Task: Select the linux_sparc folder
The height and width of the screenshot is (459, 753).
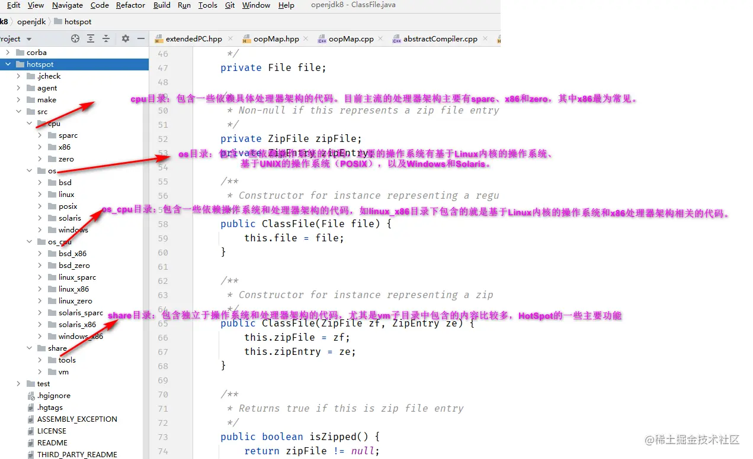Action: point(77,277)
